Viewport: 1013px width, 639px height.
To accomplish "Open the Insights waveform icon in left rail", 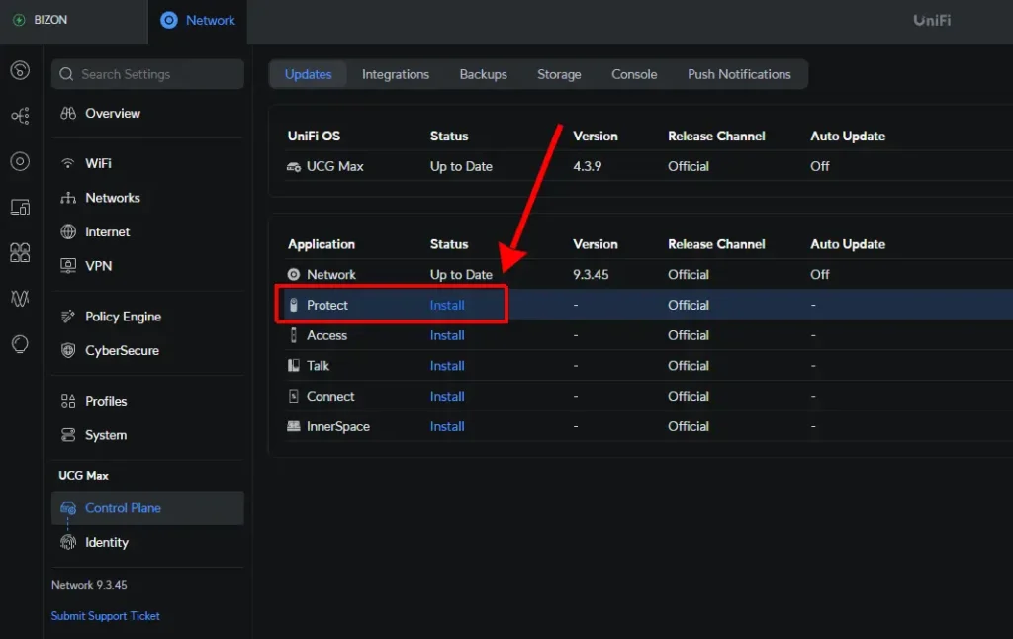I will point(20,299).
